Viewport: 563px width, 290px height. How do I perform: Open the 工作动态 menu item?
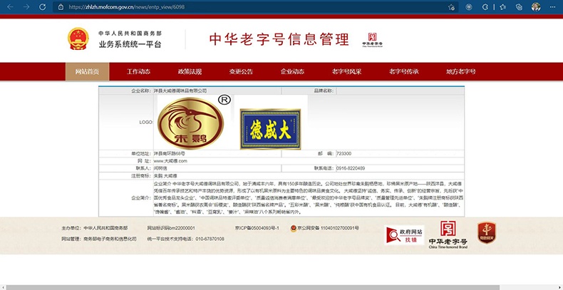[138, 71]
